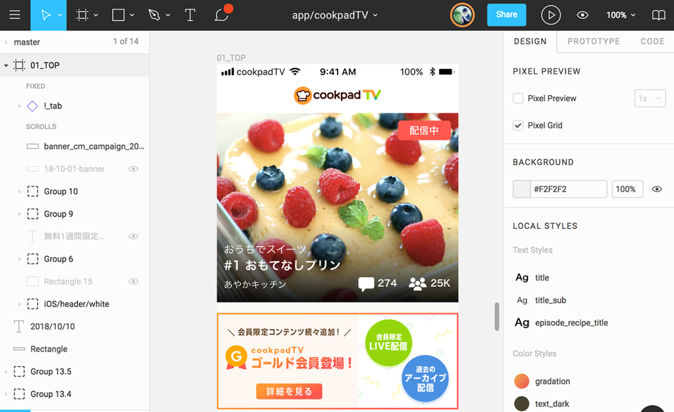The height and width of the screenshot is (412, 674).
Task: Click the 配信中 live badge
Action: 424,130
